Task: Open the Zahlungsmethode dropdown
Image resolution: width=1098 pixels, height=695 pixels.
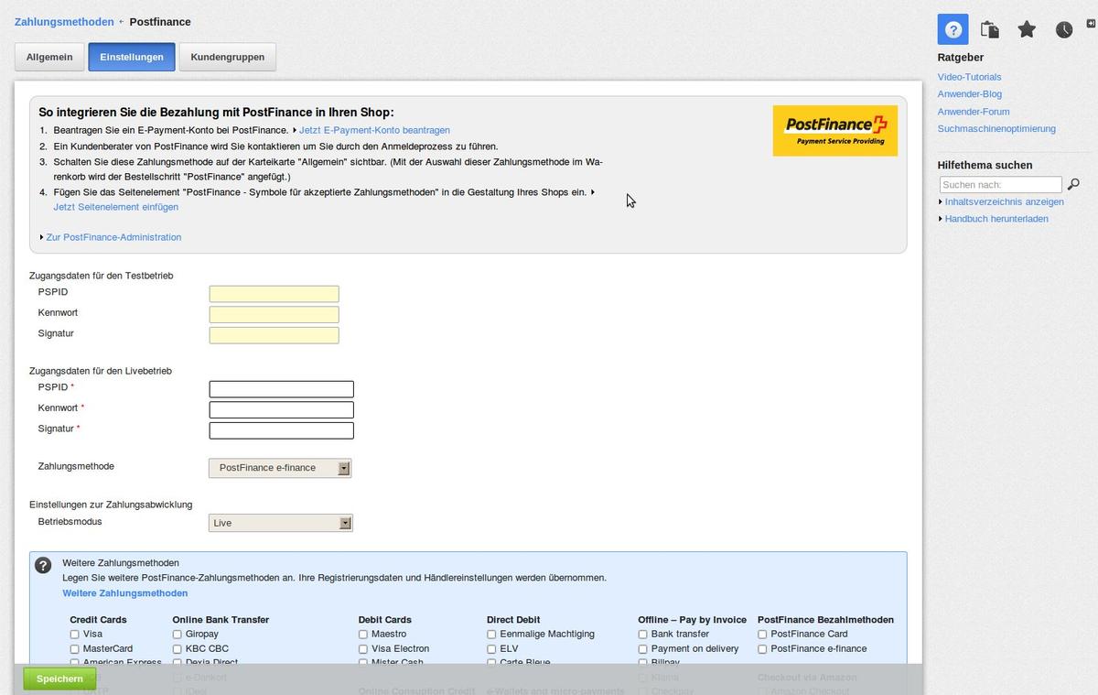Action: 280,468
